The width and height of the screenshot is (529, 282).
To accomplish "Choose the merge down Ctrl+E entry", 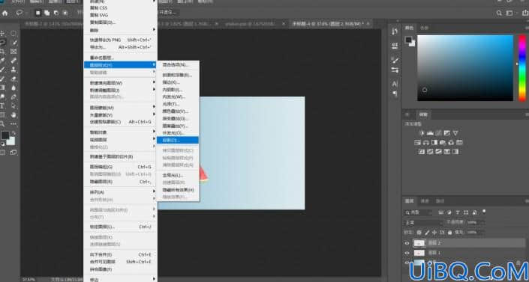I will pos(121,254).
